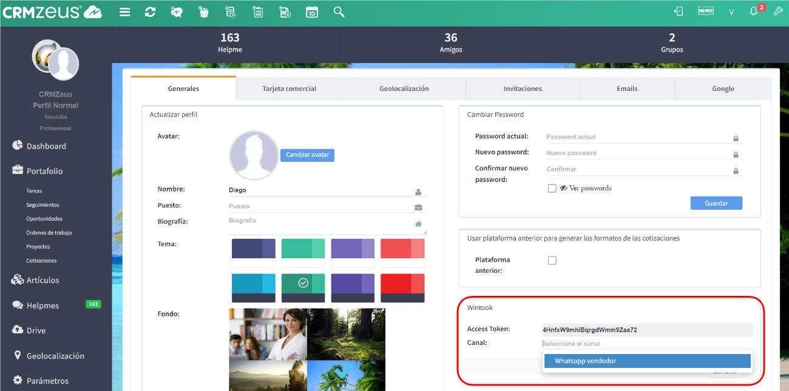Check the Plataforma anterior checkbox

552,261
